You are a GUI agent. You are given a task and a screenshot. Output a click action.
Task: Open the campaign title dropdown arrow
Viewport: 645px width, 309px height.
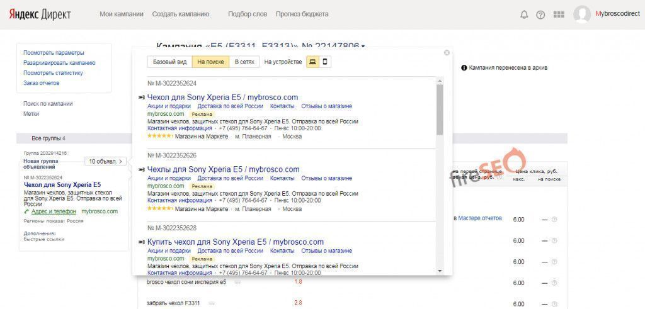point(363,46)
